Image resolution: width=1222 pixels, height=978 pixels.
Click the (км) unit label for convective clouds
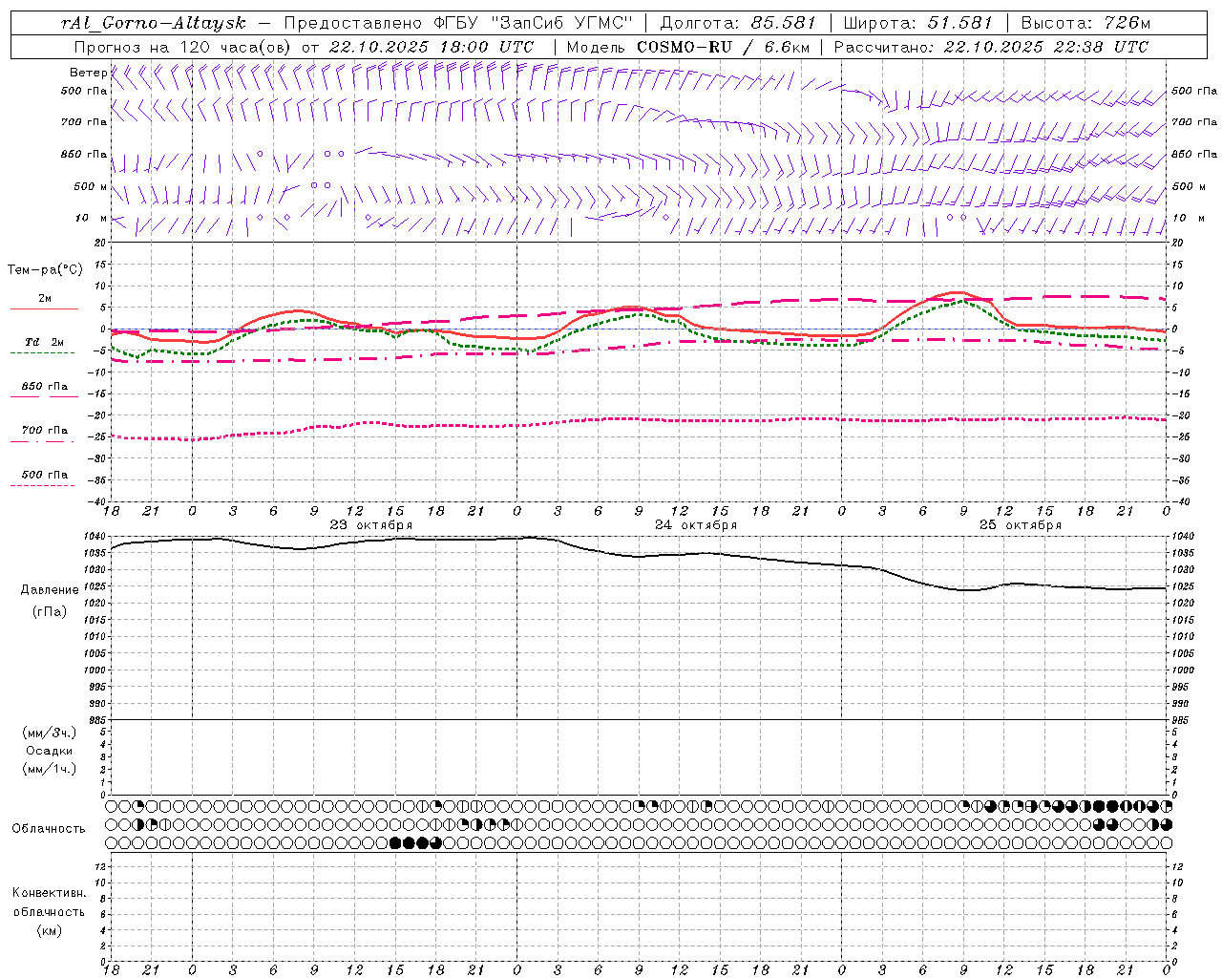pos(49,930)
